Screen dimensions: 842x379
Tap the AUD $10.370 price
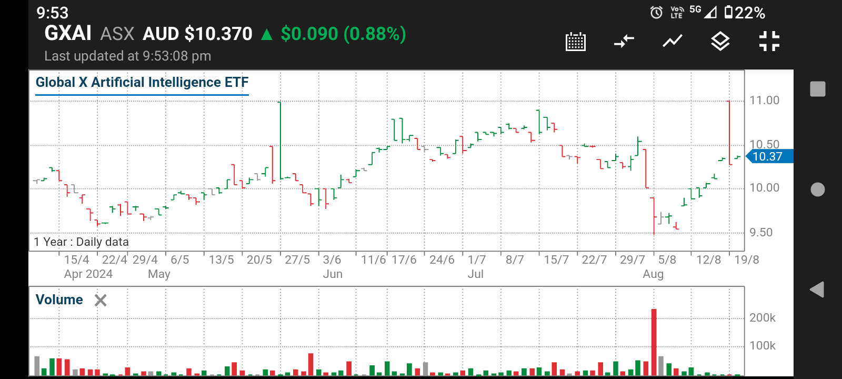click(198, 34)
